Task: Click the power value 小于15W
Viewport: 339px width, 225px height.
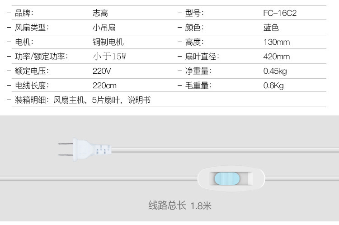Action: pos(109,56)
